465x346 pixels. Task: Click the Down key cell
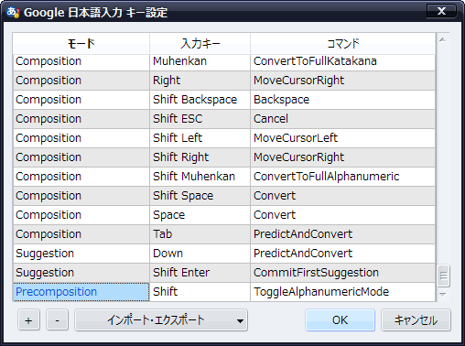(200, 254)
